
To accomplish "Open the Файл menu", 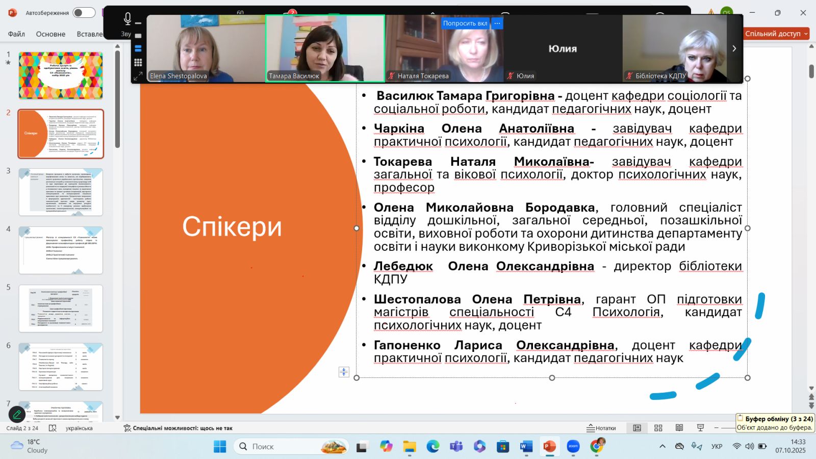I will point(16,34).
